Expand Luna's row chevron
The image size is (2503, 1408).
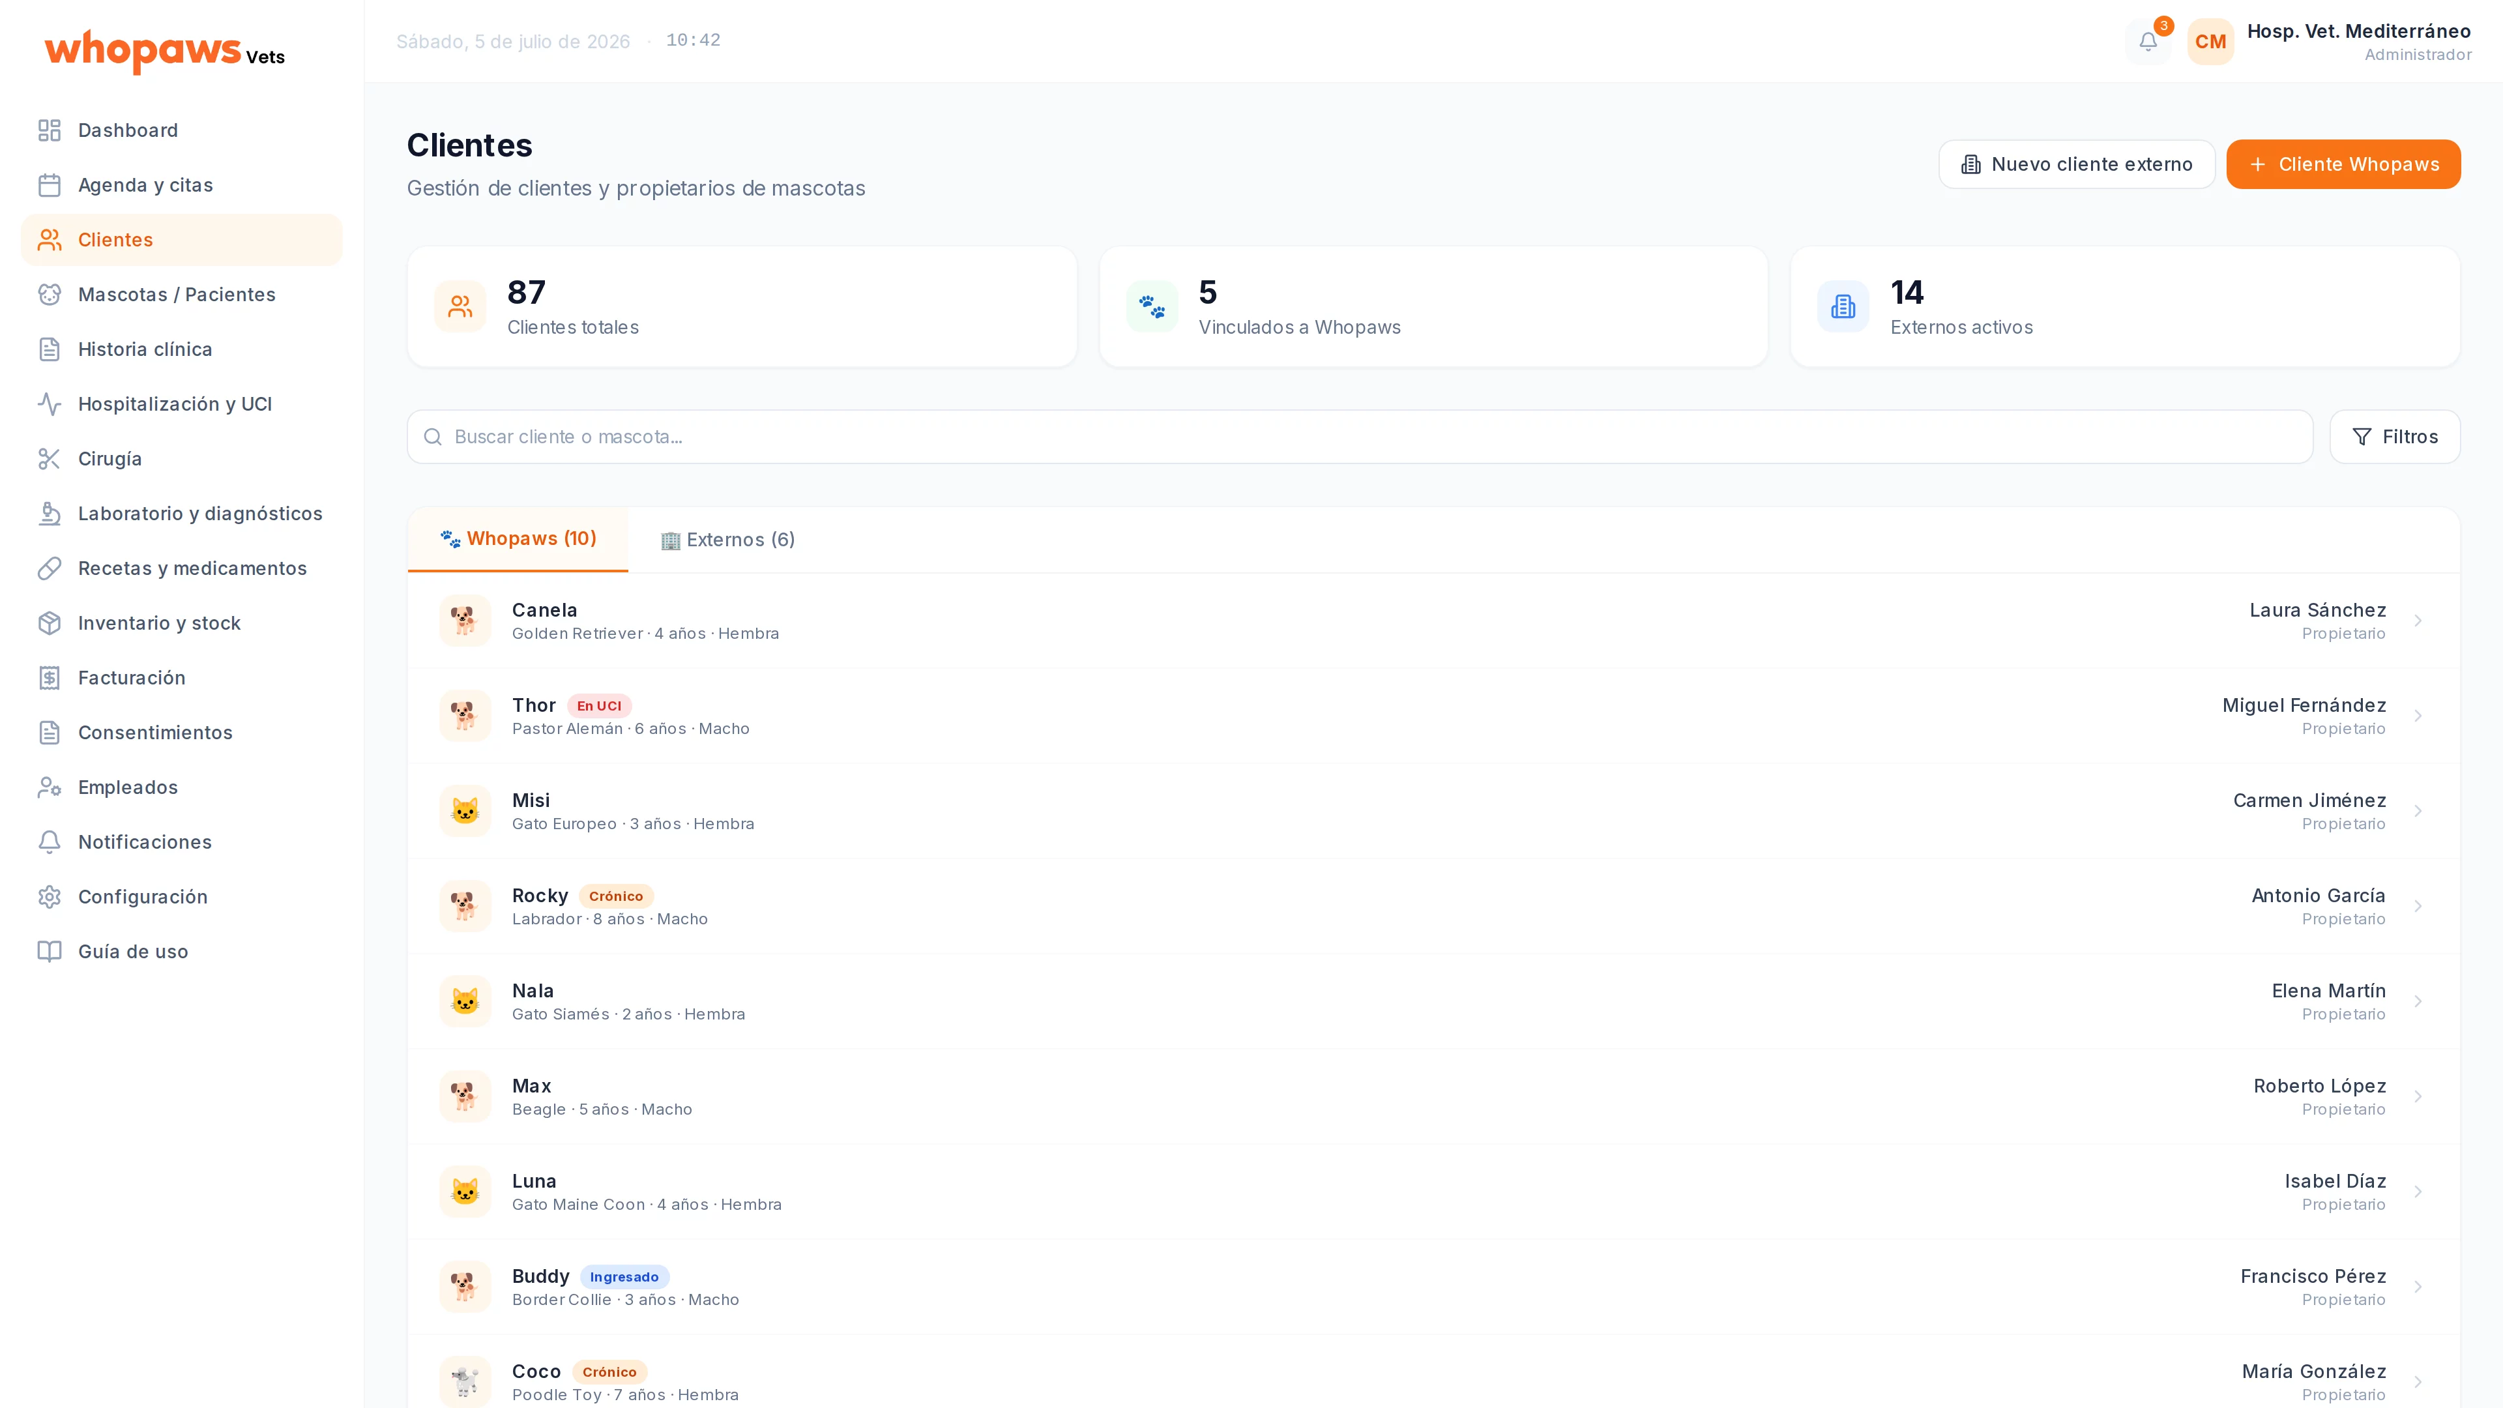(x=2418, y=1192)
